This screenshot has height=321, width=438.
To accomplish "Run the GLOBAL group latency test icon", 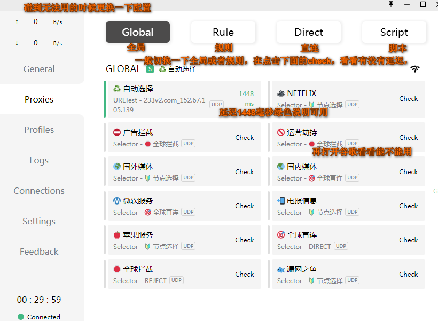I will [415, 68].
